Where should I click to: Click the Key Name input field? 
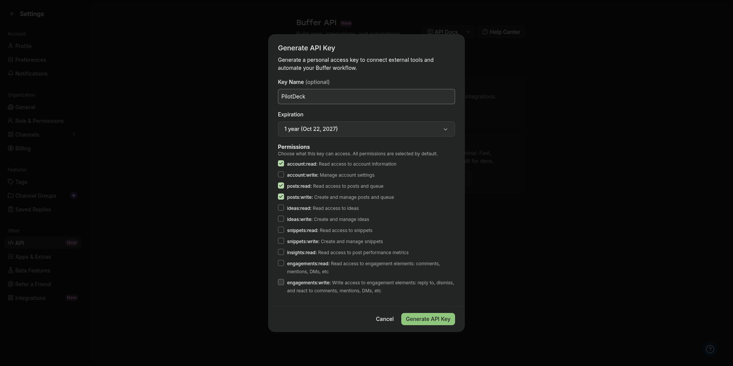coord(366,97)
